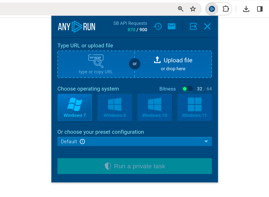
Task: Click Upload file or drop here area
Action: (173, 64)
